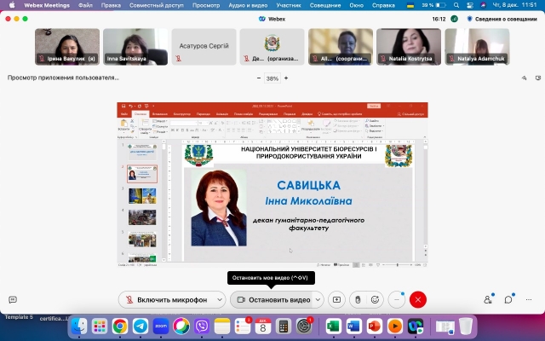545x341 pixels.
Task: Zoom in shared content with plus button
Action: (286, 78)
